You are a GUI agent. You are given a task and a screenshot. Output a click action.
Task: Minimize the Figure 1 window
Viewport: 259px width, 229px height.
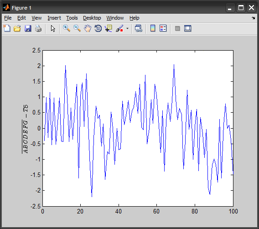(x=230, y=8)
